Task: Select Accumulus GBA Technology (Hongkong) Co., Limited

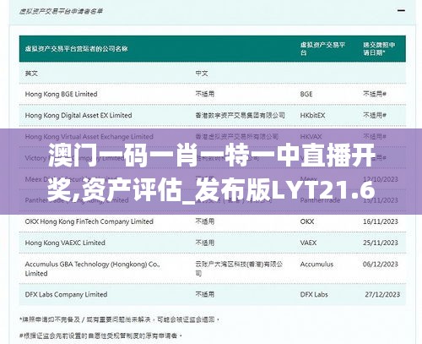Action: (x=93, y=269)
